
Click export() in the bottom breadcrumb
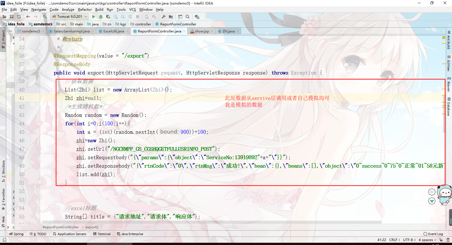[92, 227]
